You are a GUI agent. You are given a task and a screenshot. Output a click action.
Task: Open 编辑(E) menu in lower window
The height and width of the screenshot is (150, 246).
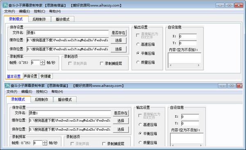[27, 92]
